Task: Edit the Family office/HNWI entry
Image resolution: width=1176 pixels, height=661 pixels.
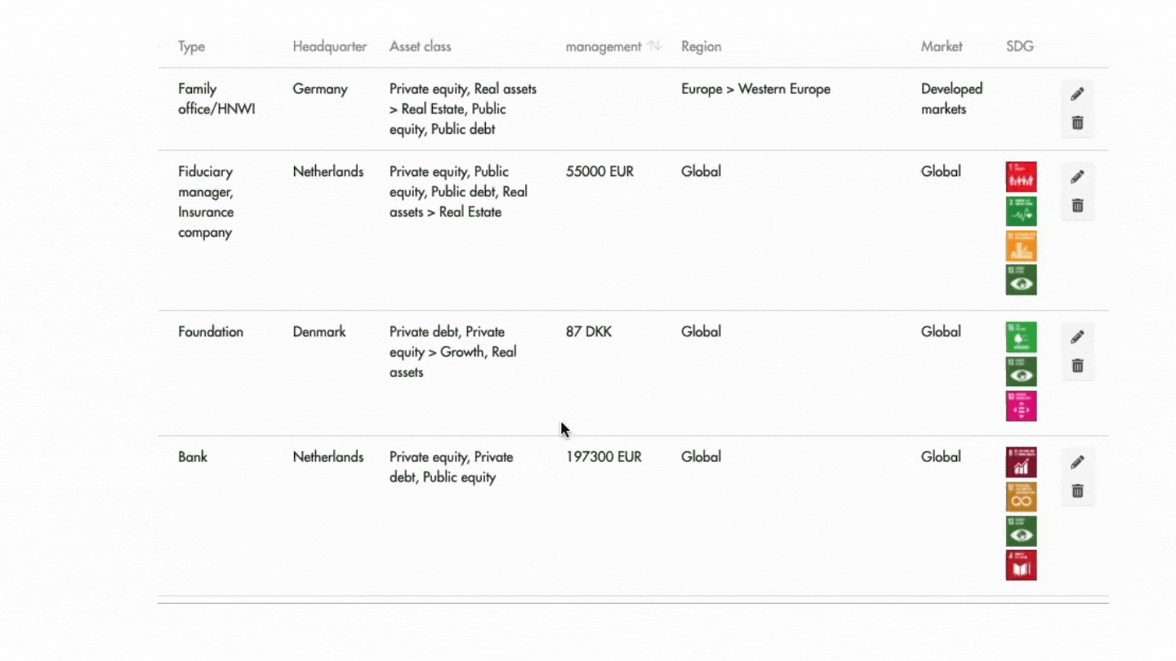Action: [x=1077, y=93]
